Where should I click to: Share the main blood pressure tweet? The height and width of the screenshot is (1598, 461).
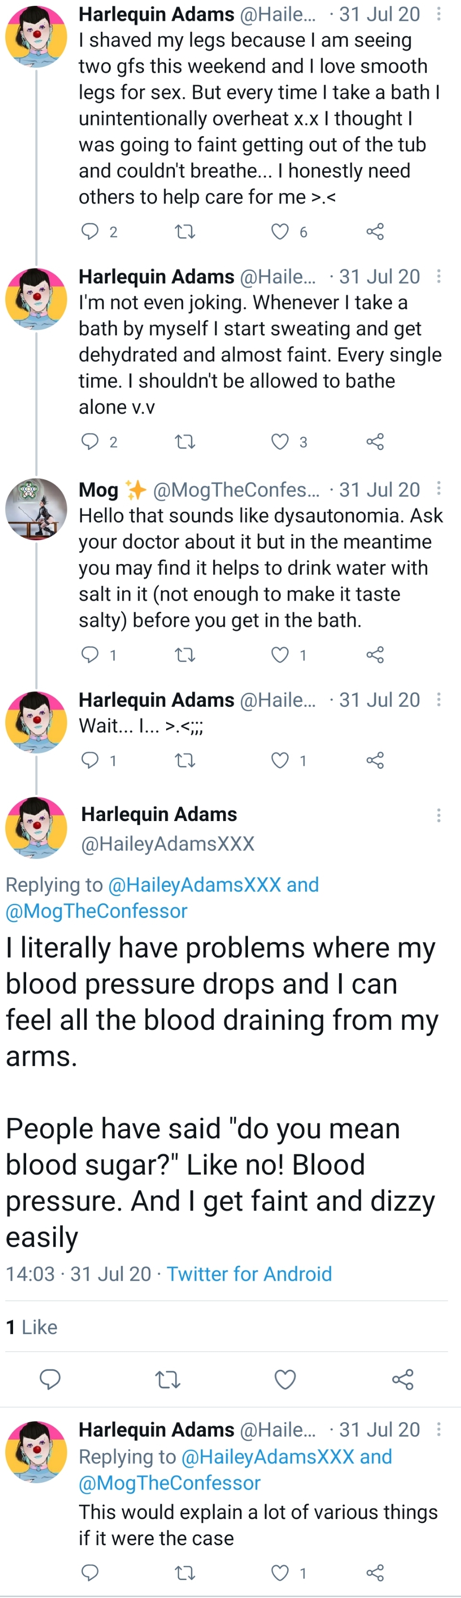coord(403,1380)
